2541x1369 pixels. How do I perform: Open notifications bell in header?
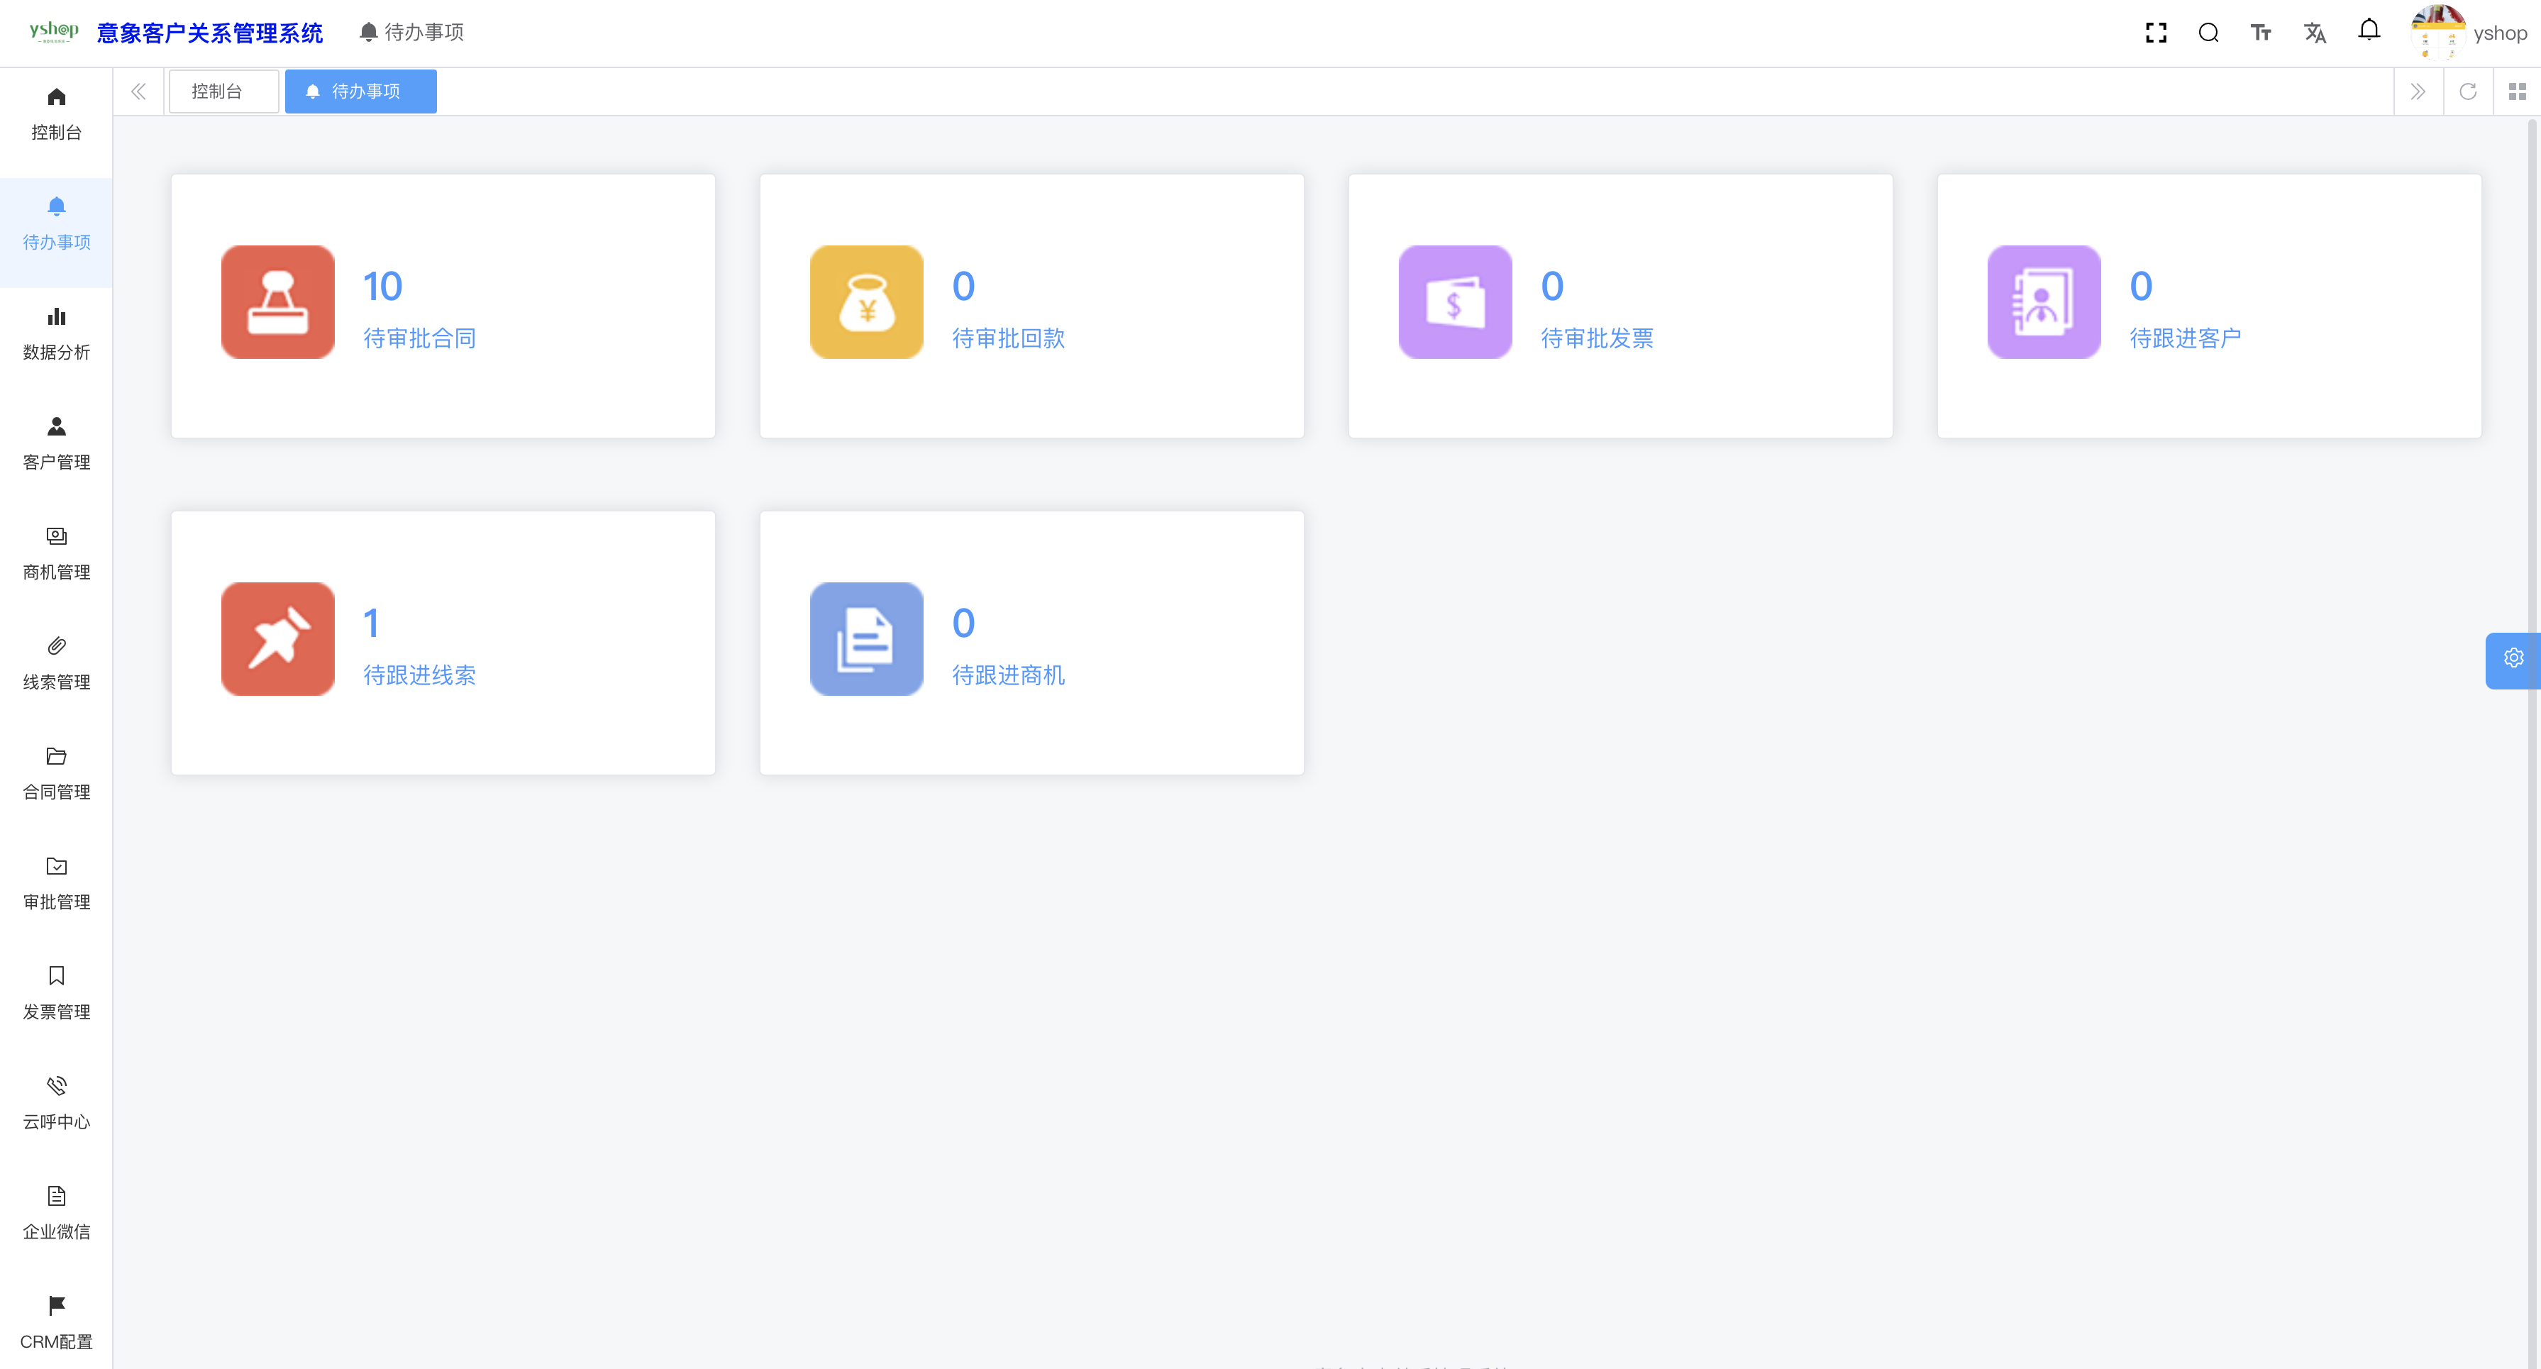pos(2369,31)
